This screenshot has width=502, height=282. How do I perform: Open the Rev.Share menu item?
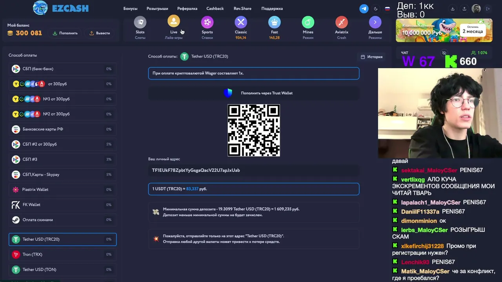click(242, 9)
